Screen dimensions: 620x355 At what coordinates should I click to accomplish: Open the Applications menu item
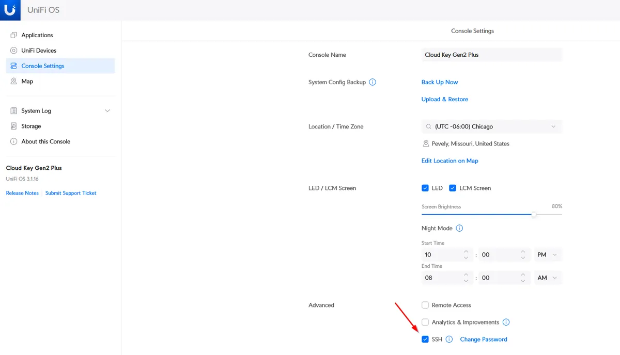pos(60,35)
